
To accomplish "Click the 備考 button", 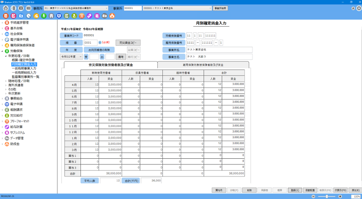I will tap(121, 57).
